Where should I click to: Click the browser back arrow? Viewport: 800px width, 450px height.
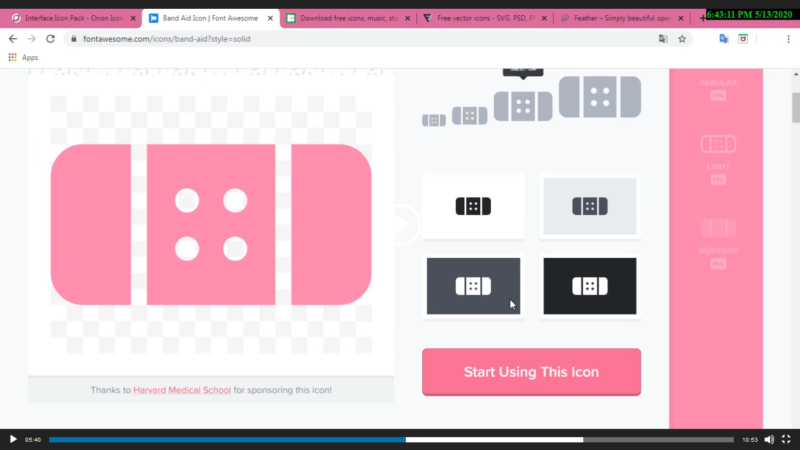tap(13, 39)
